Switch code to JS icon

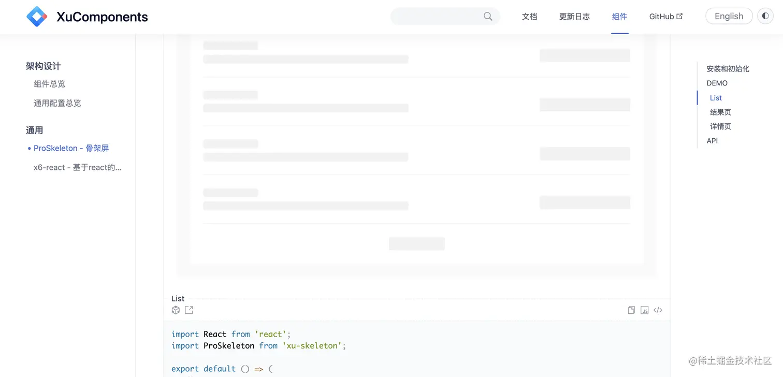[x=645, y=310]
